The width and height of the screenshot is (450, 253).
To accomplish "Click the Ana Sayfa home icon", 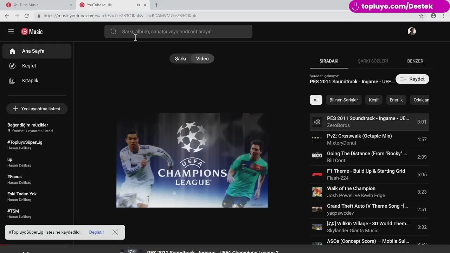I will [x=12, y=51].
